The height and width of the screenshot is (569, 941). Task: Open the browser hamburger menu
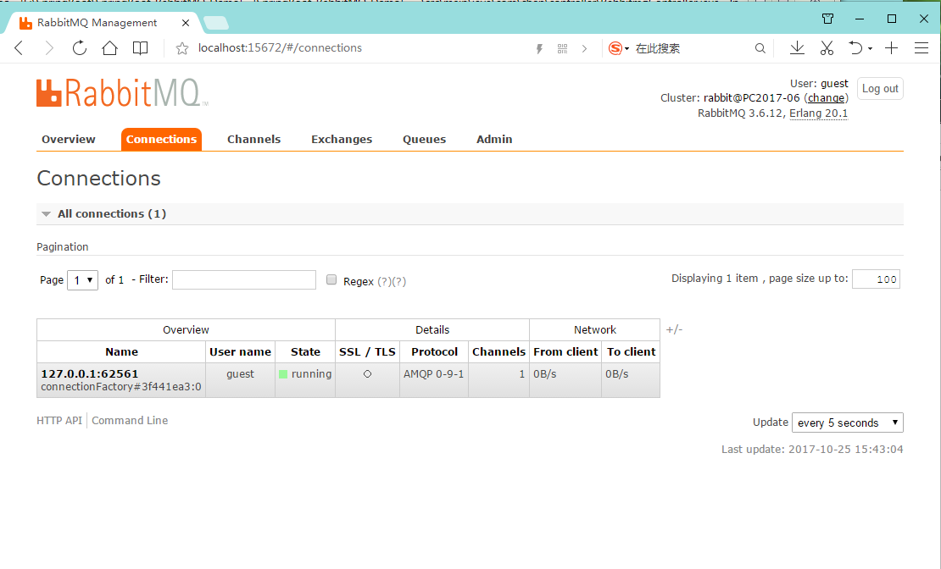click(922, 48)
